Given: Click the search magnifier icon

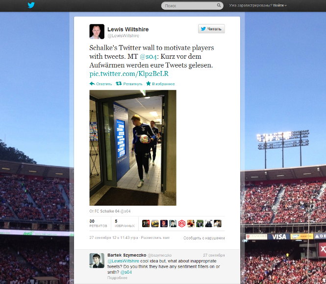Looking at the screenshot, I should click(219, 5).
